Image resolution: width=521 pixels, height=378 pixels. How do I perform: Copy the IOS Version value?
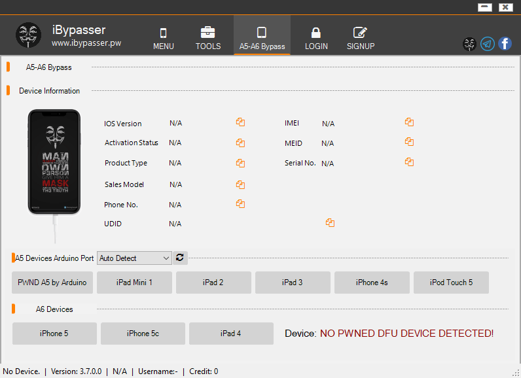[x=240, y=122]
